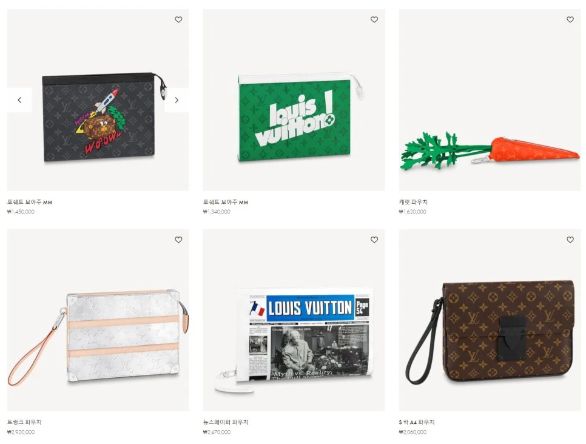Show next image of rocket pouch
Viewport: 586px width, 444px height.
[177, 100]
